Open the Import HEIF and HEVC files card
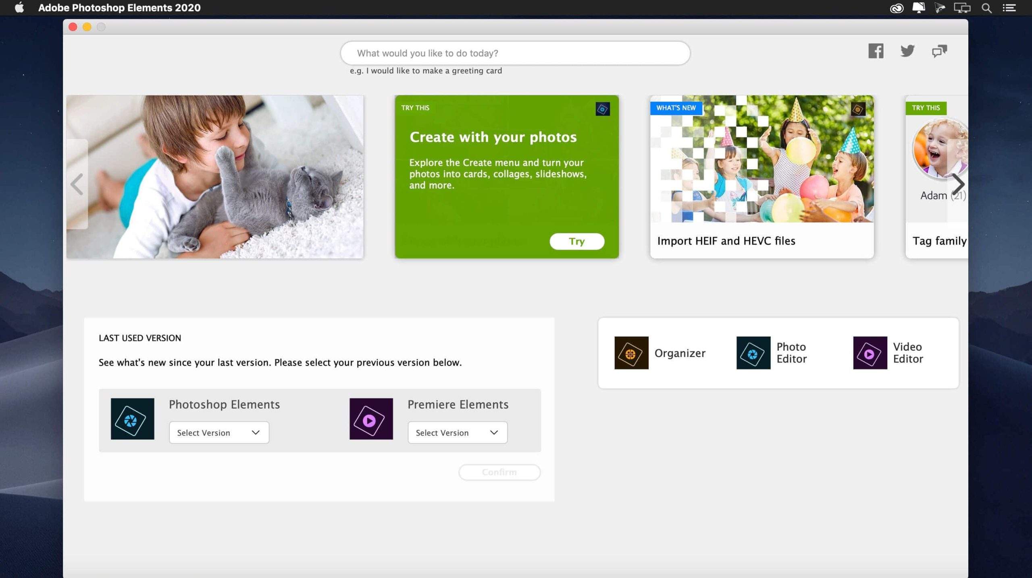Viewport: 1032px width, 578px height. (762, 176)
